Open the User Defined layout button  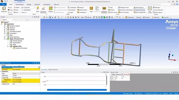coord(158,10)
